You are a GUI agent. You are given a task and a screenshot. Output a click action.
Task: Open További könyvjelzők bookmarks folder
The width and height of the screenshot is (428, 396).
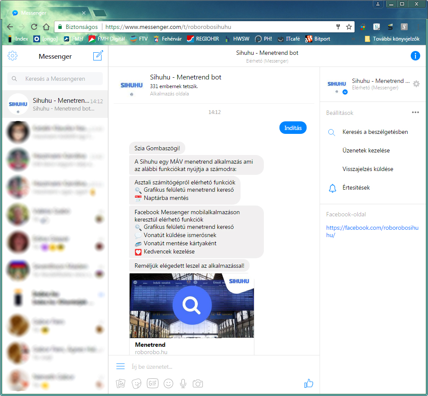coord(393,39)
